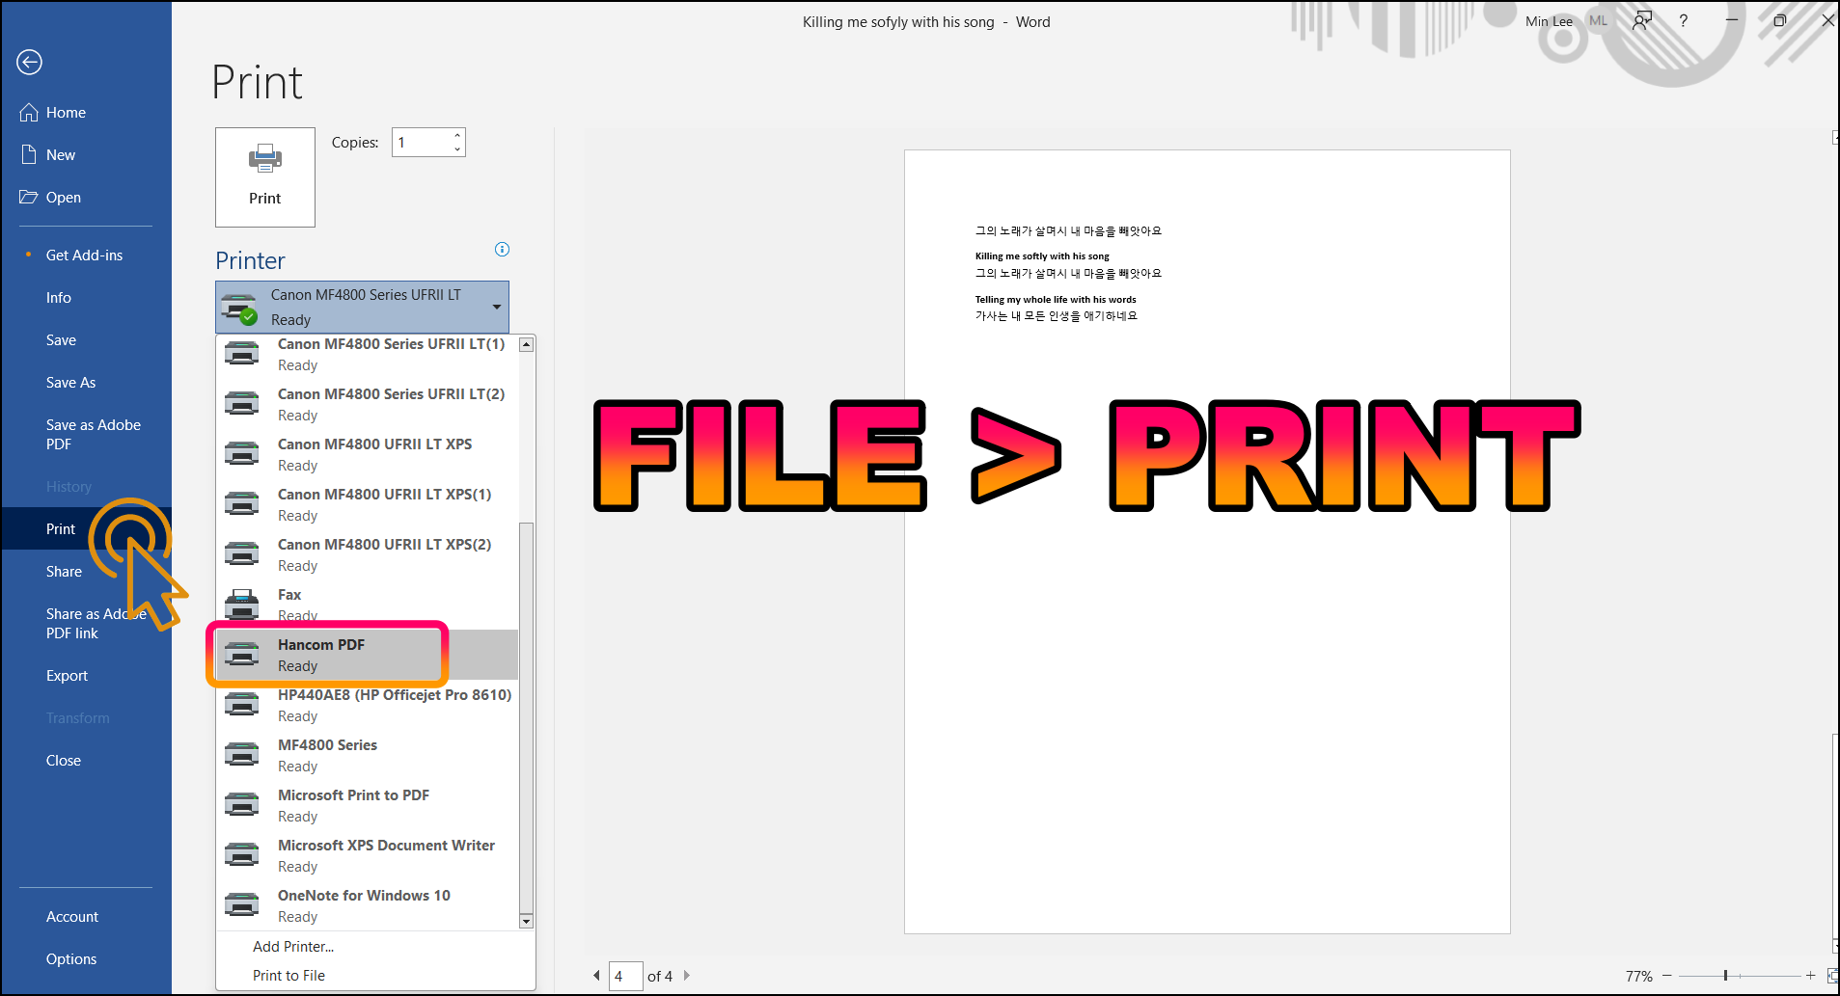Click the MF4800 Series printer icon
1840x996 pixels.
click(241, 755)
